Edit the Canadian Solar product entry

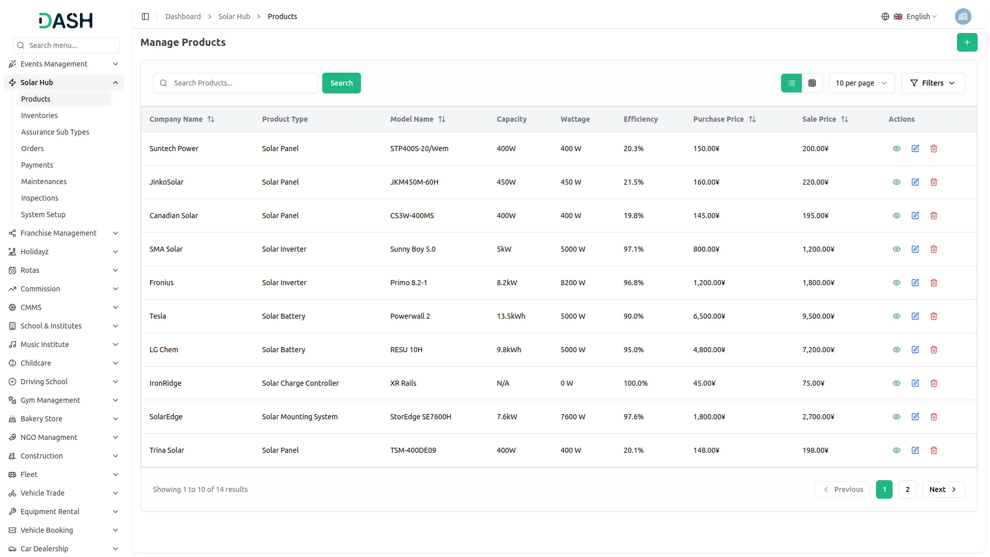click(x=915, y=216)
